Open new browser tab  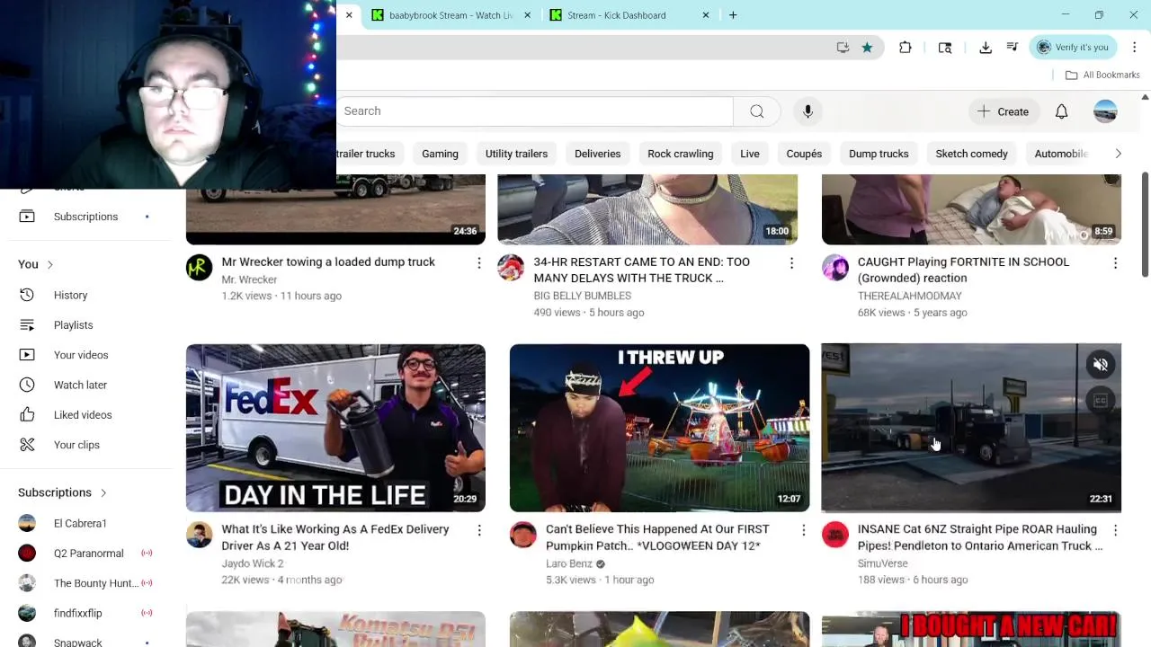coord(733,15)
